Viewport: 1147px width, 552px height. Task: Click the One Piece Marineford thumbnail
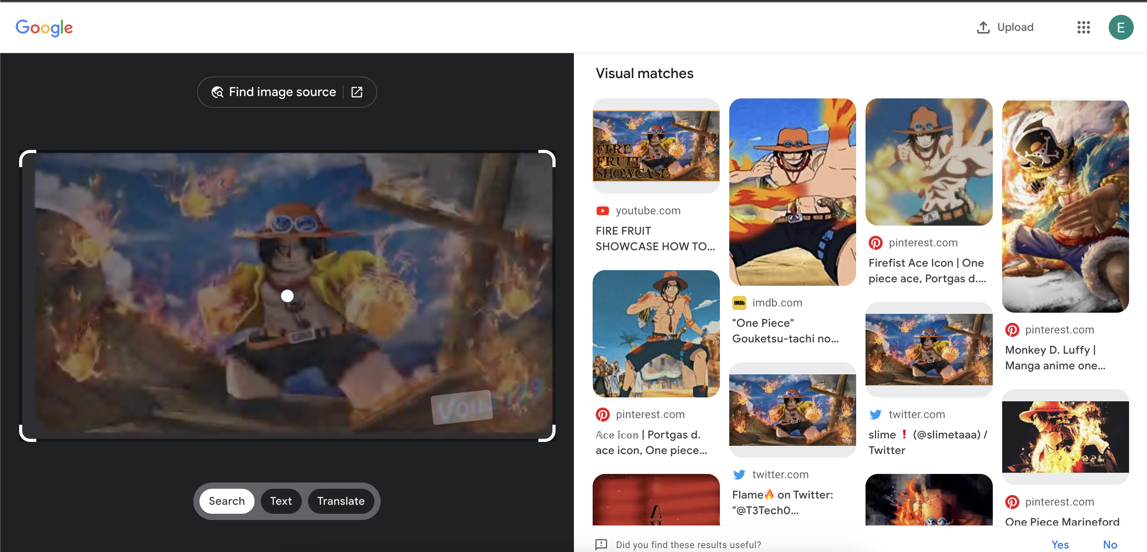1065,437
